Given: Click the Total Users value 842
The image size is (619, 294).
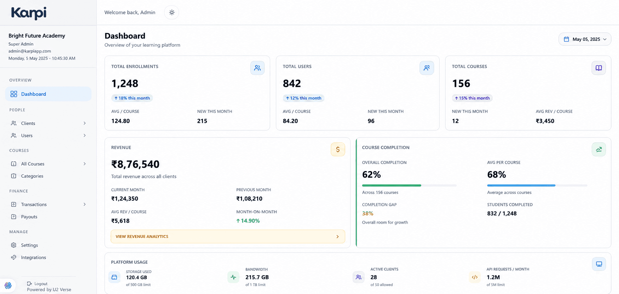Looking at the screenshot, I should [x=292, y=83].
